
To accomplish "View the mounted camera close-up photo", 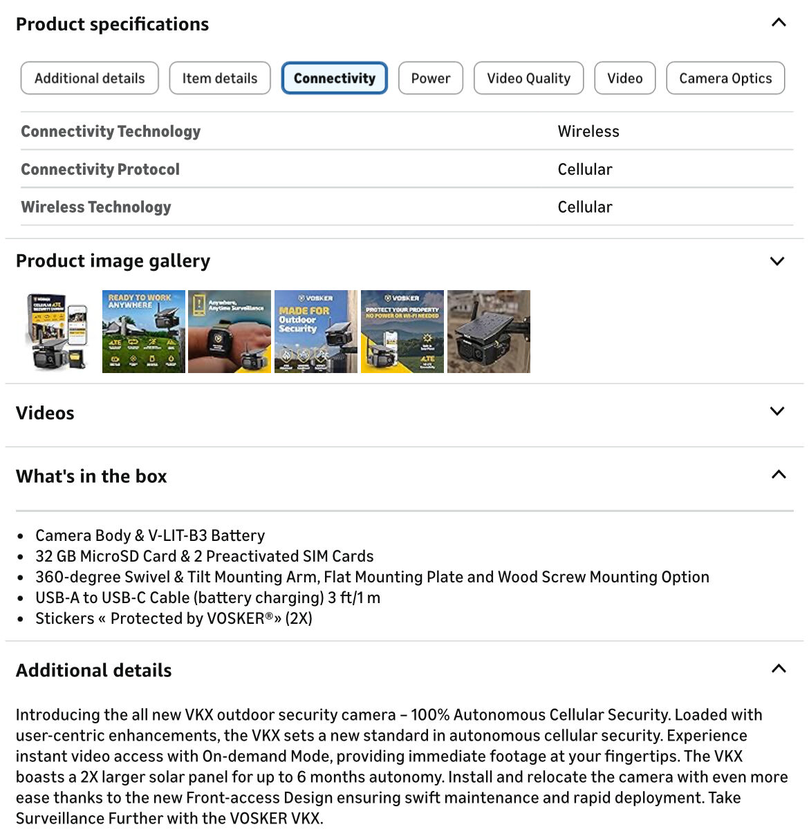I will (x=489, y=332).
